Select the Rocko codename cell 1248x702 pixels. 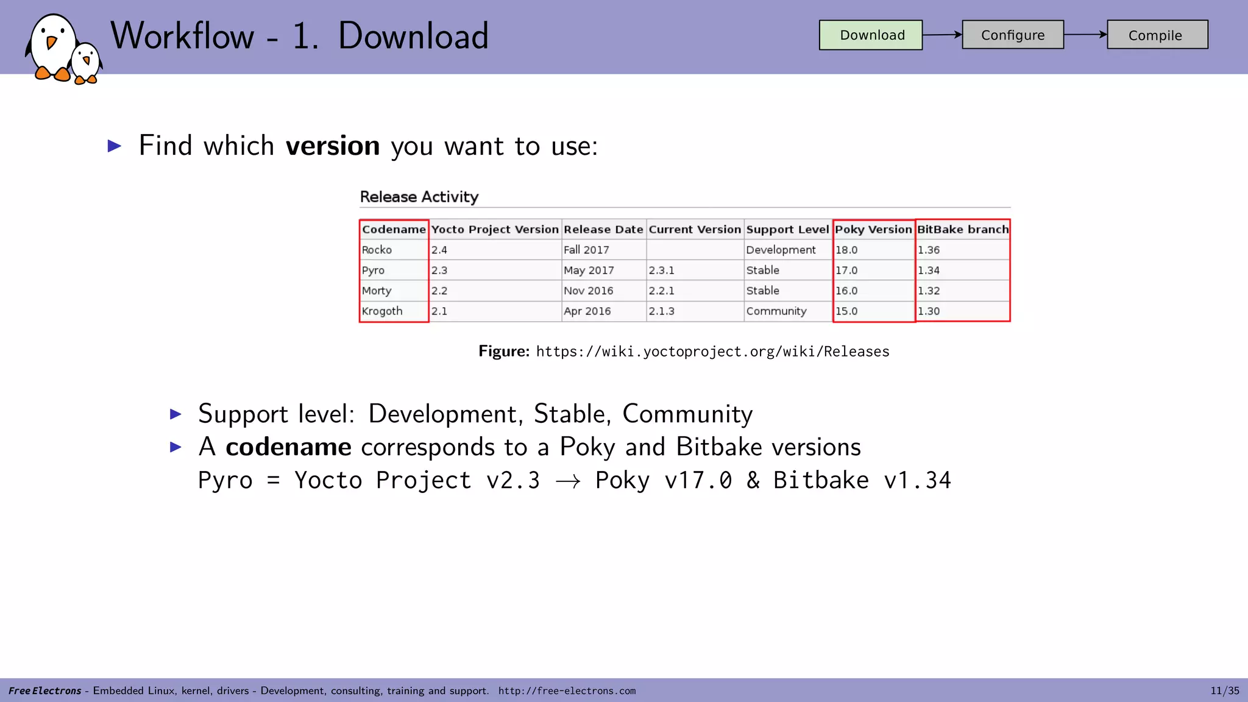click(394, 250)
